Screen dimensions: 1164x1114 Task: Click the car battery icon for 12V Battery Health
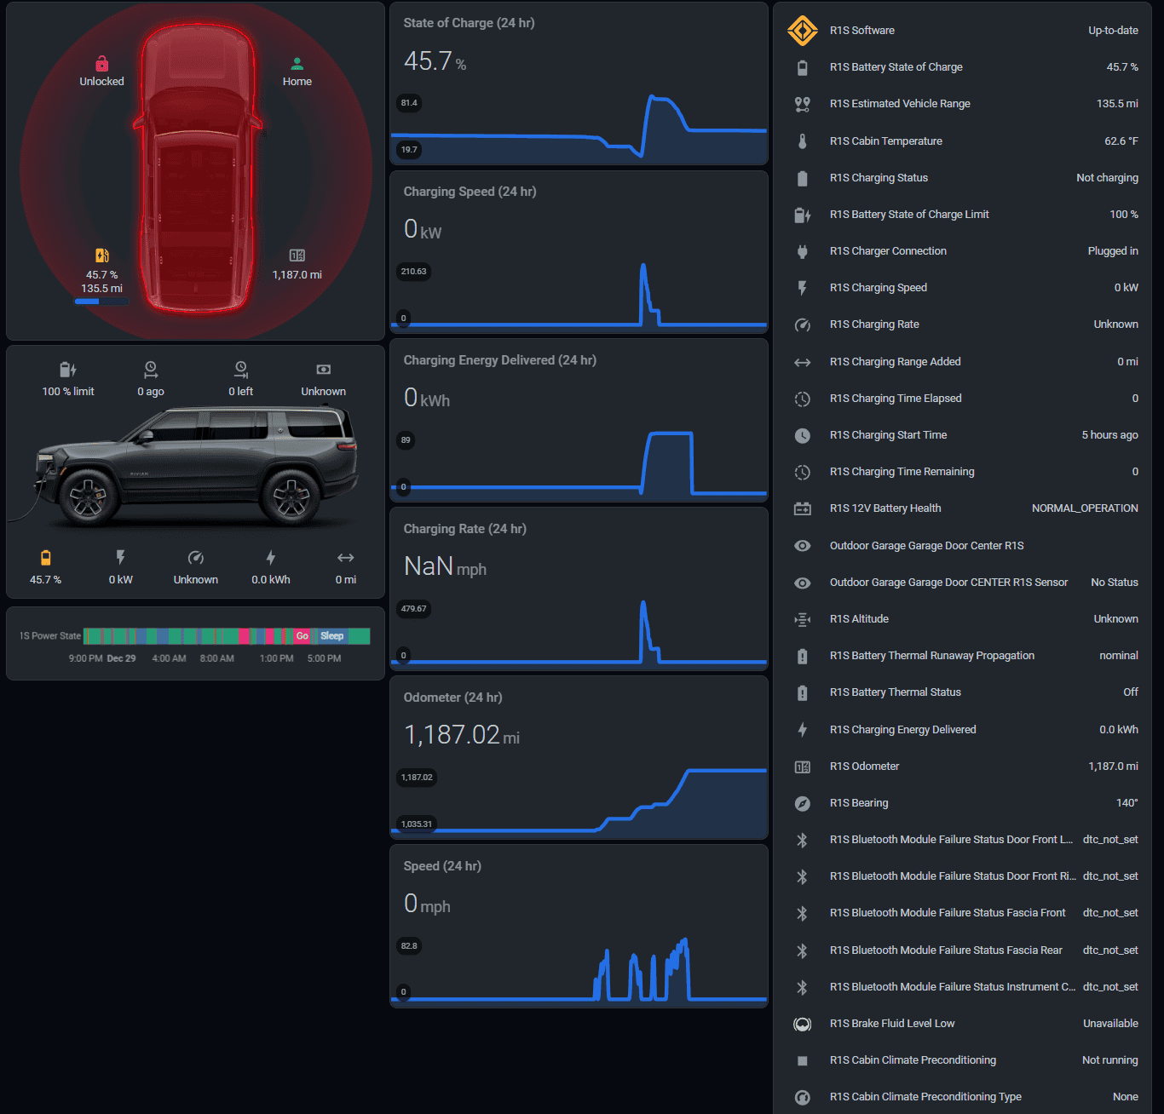(x=803, y=508)
